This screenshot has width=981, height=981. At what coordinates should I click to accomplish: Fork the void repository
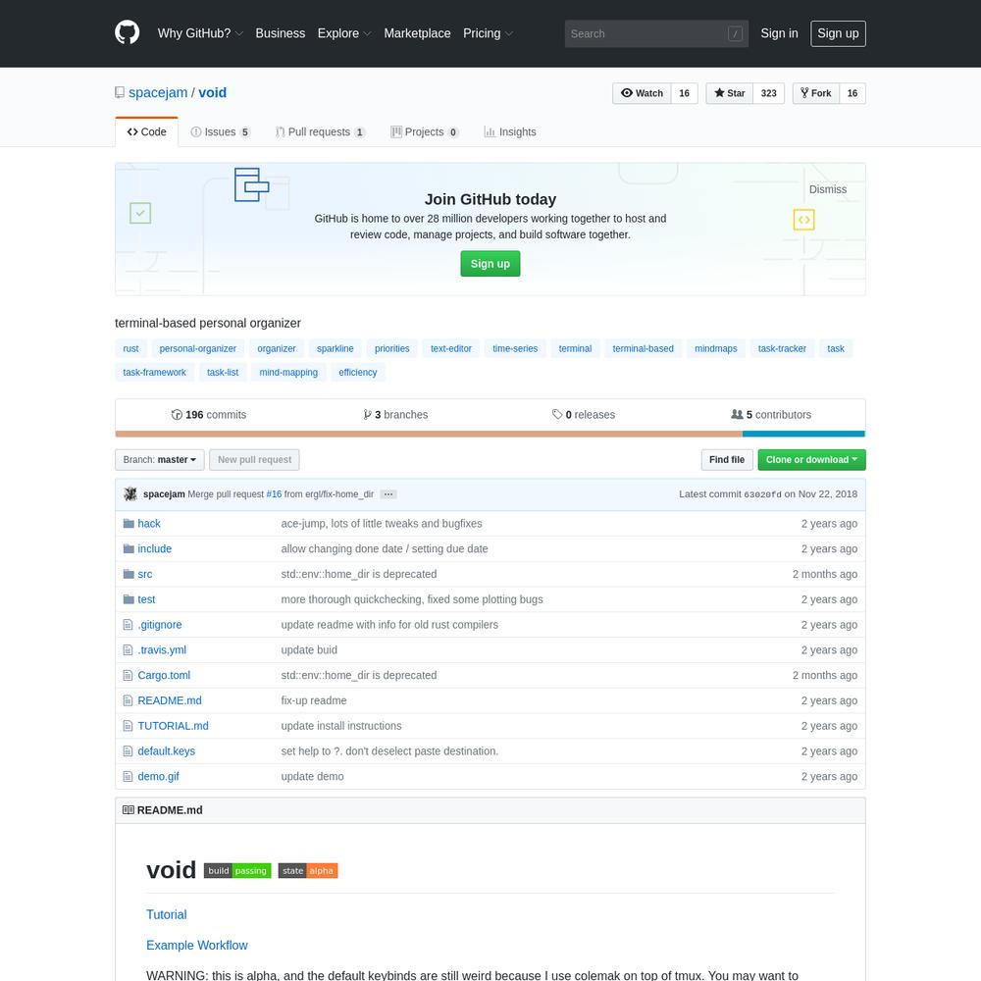(816, 93)
